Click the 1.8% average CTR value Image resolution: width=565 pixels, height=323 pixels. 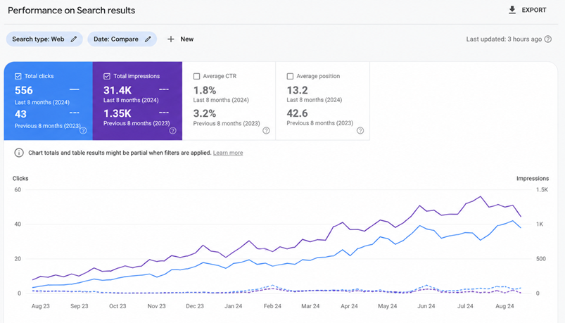click(205, 90)
